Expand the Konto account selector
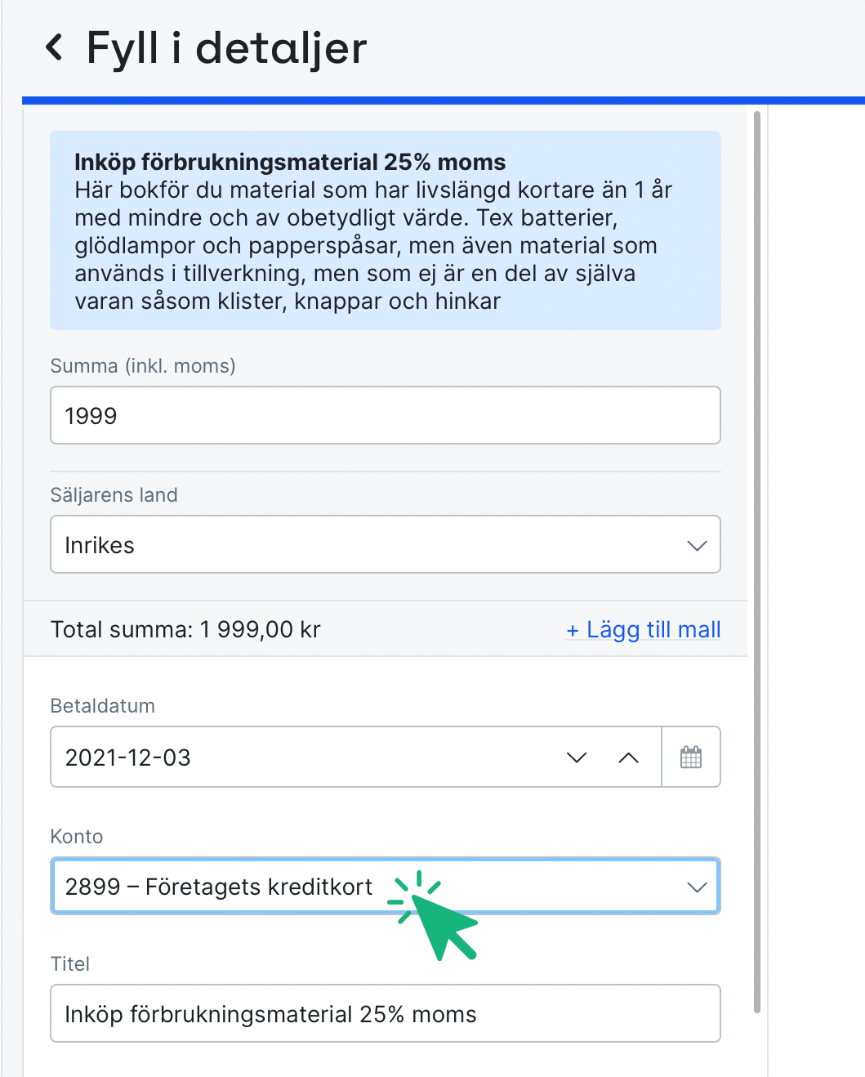The image size is (865, 1077). click(x=385, y=886)
